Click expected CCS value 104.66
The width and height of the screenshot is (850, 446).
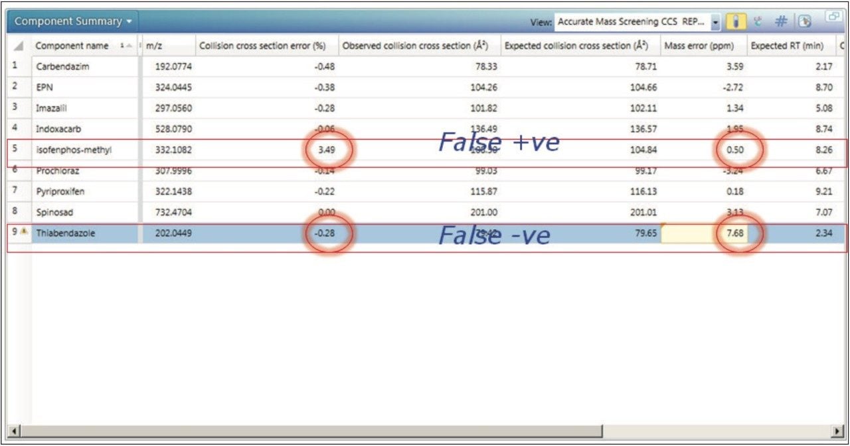pos(643,87)
